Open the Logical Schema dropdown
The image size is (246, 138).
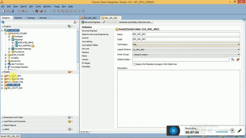click(x=238, y=49)
